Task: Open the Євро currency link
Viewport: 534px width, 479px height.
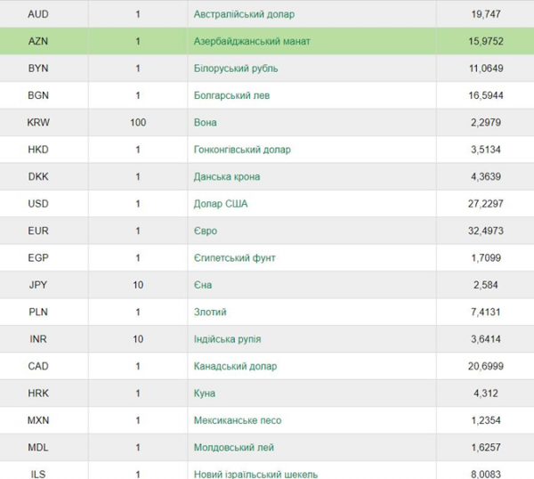Action: (206, 231)
